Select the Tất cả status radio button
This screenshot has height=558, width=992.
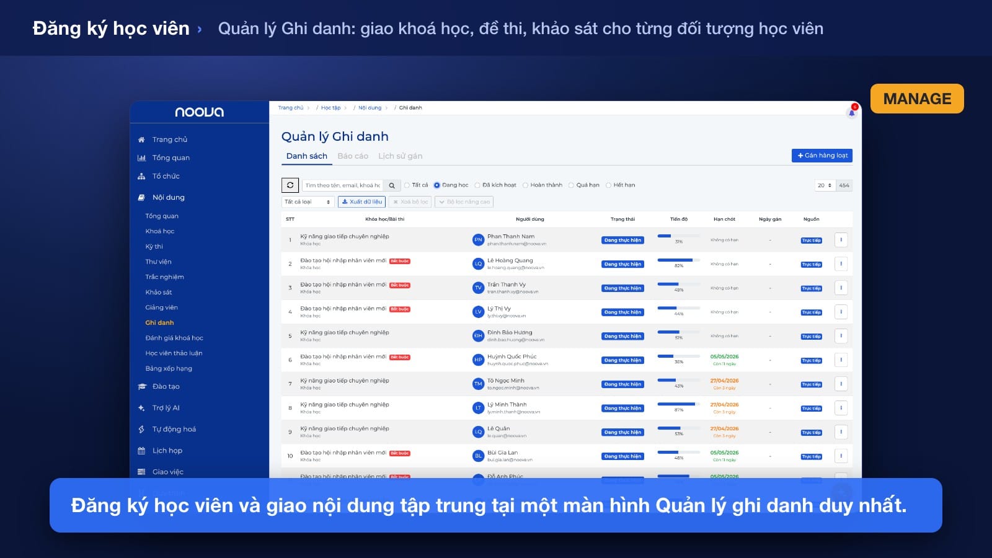(x=407, y=185)
